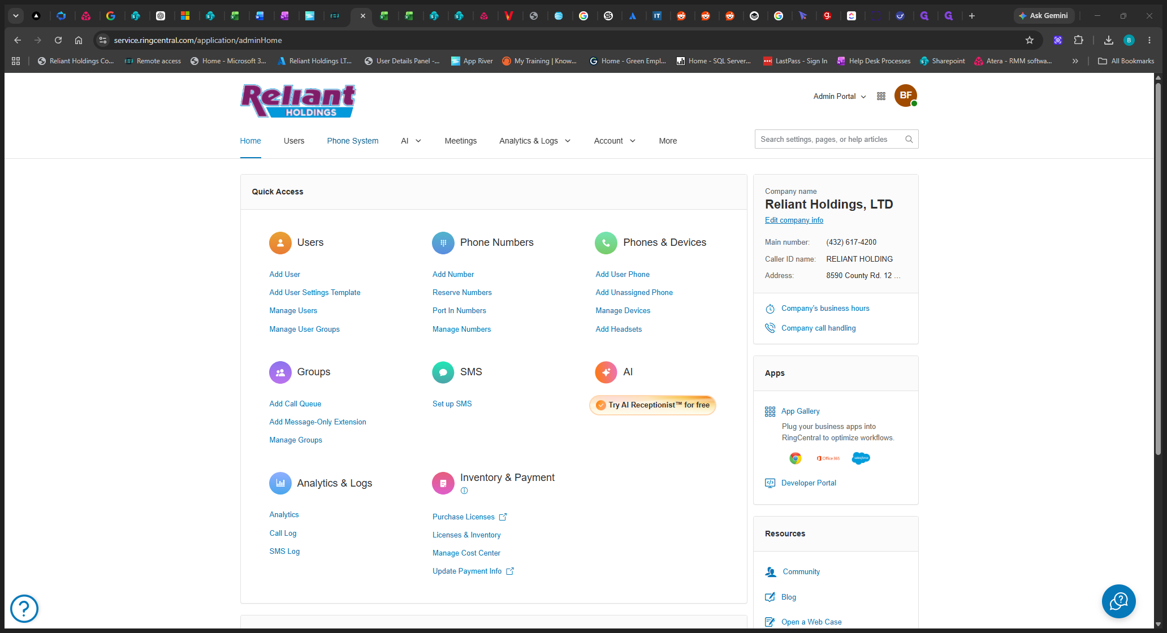The image size is (1167, 633).
Task: Open the app launcher grid icon
Action: tap(881, 96)
